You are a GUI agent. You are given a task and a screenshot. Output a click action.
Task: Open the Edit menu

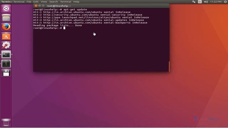point(36,2)
